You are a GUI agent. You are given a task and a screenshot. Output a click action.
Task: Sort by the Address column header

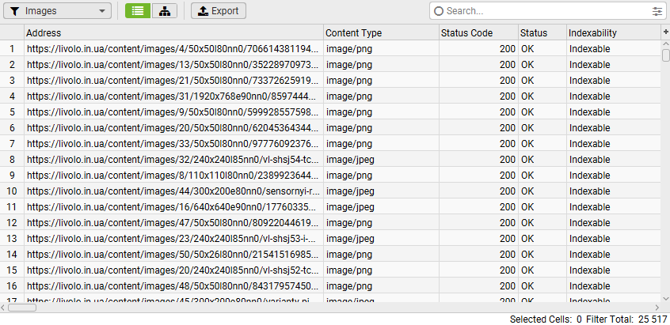(174, 33)
